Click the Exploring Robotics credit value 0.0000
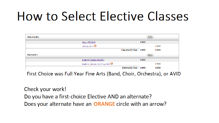 143,60
